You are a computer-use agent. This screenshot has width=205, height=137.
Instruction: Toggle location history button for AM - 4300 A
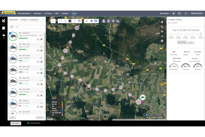tap(38, 107)
